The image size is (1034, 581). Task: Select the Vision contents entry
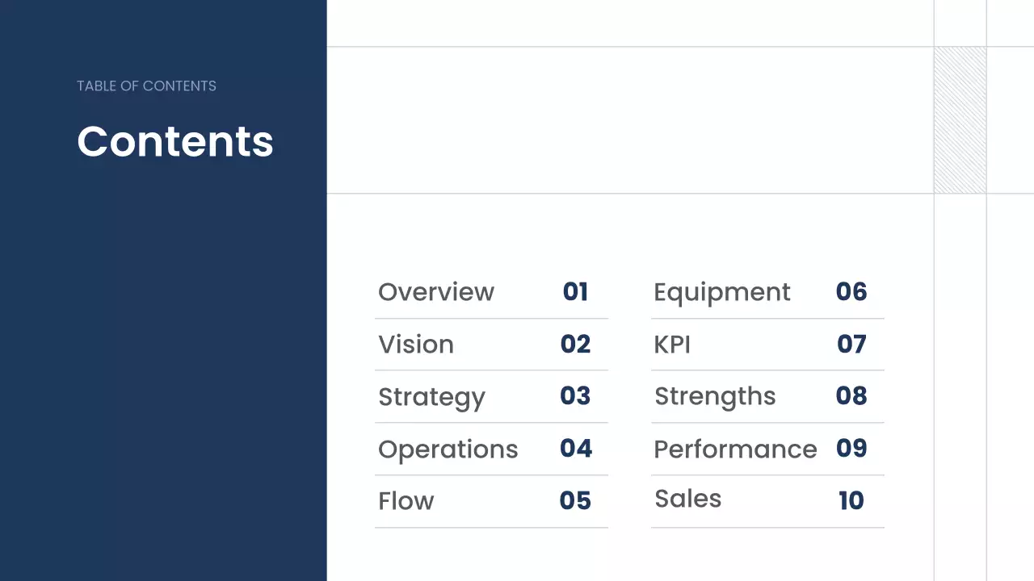coord(416,345)
